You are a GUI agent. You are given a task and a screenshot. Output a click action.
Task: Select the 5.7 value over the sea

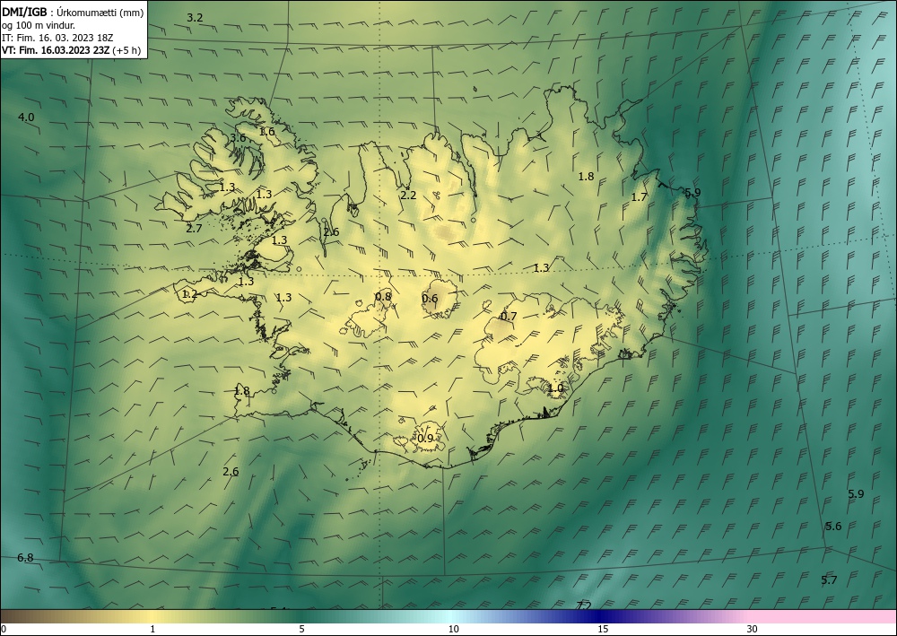(x=829, y=580)
